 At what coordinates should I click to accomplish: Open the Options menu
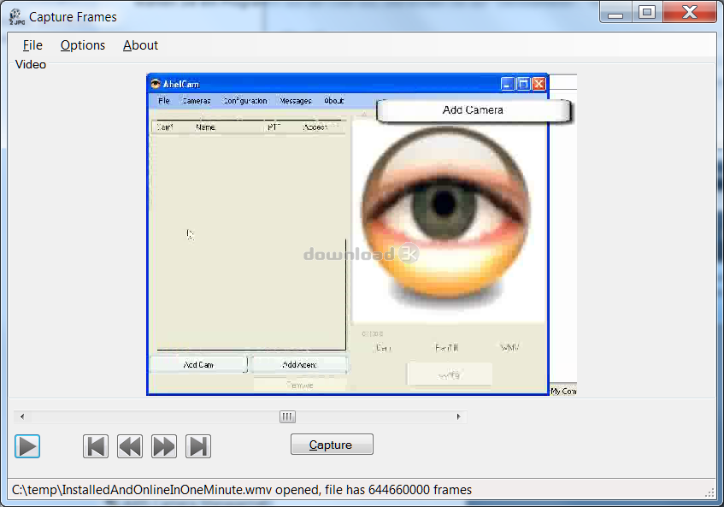click(83, 45)
